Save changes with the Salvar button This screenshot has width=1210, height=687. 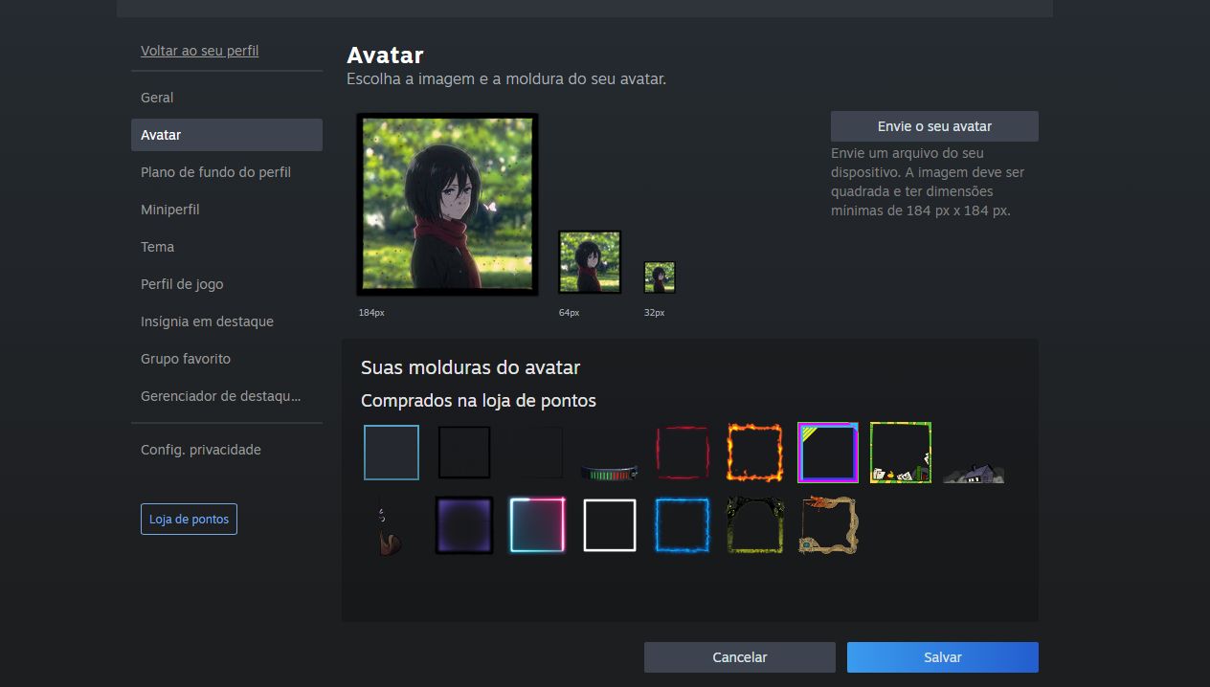tap(943, 657)
